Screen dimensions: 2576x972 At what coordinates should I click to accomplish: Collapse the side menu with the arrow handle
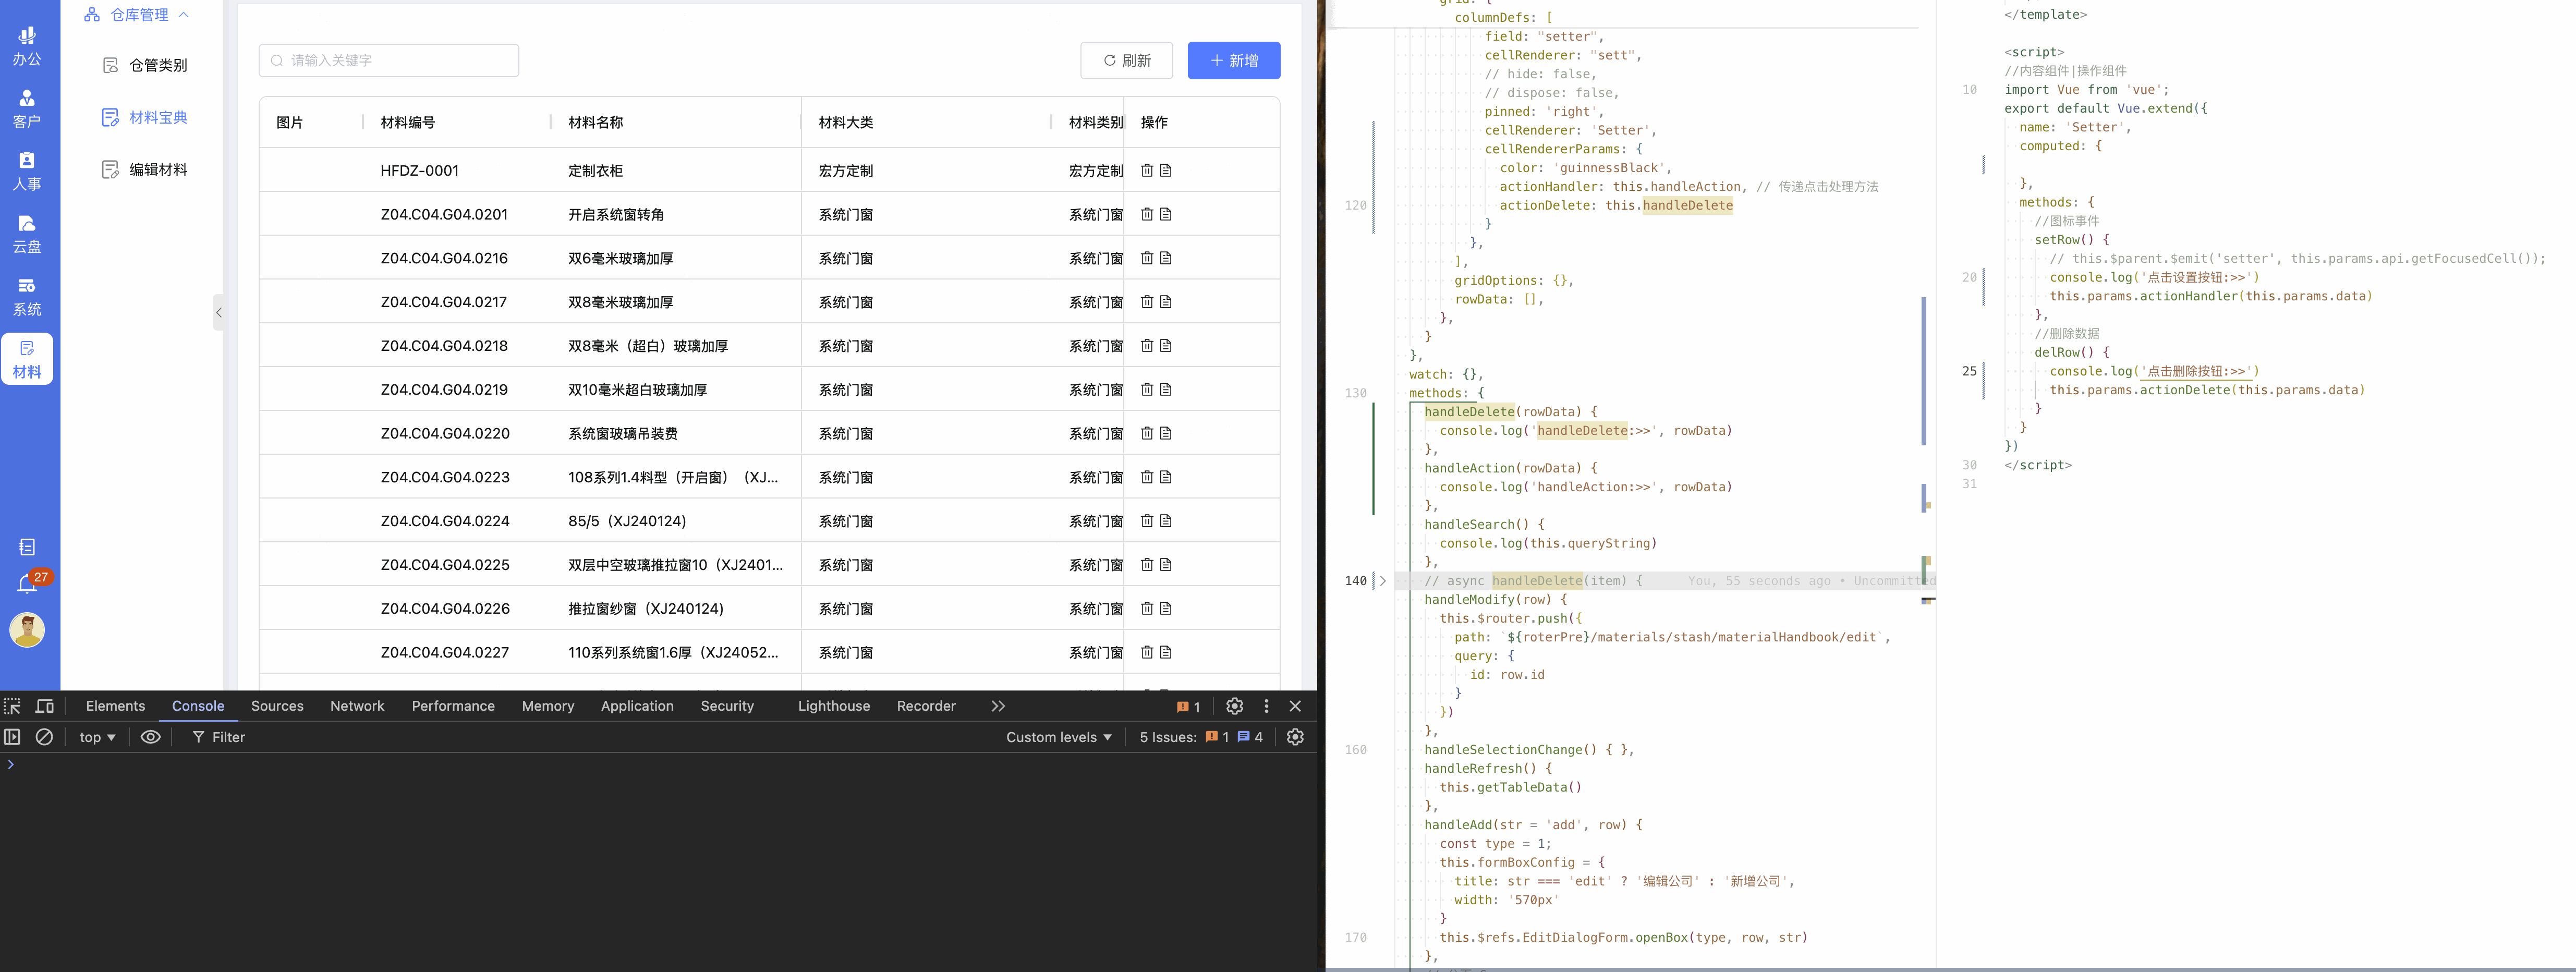219,312
